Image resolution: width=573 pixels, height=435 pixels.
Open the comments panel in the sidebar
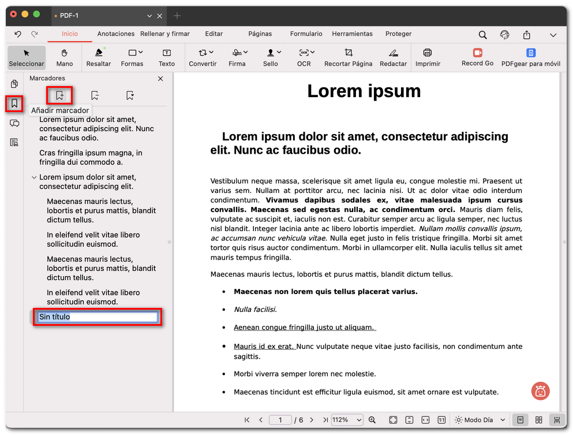pyautogui.click(x=14, y=123)
